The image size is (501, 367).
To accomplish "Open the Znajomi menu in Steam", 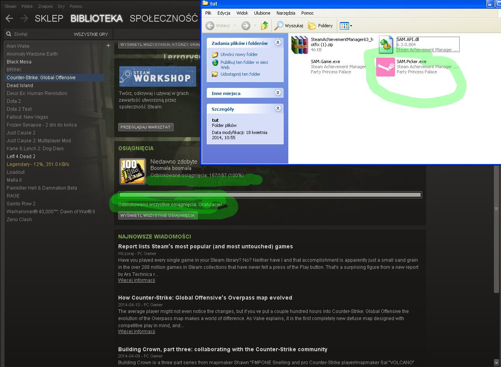I will 46,7.
